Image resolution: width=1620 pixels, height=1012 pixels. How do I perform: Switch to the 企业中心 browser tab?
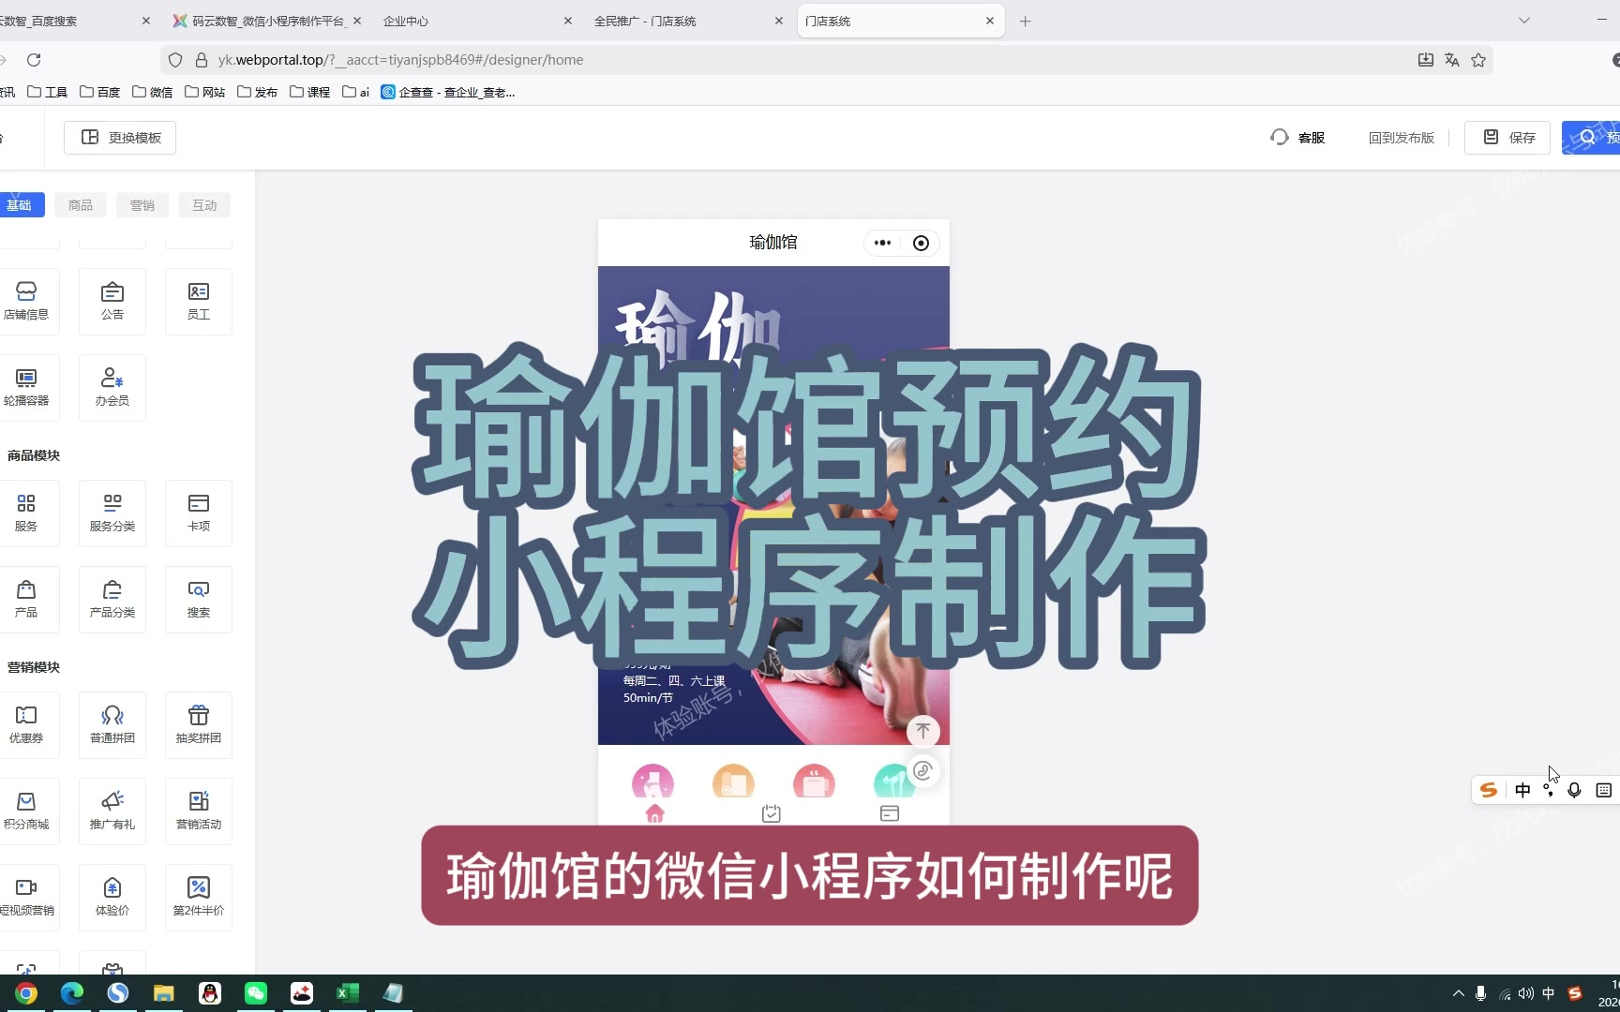pyautogui.click(x=477, y=21)
